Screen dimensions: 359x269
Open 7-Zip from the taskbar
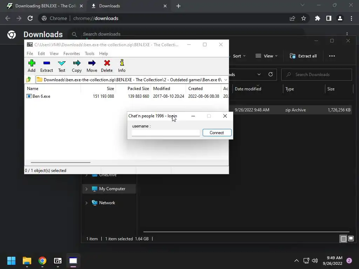point(58,261)
